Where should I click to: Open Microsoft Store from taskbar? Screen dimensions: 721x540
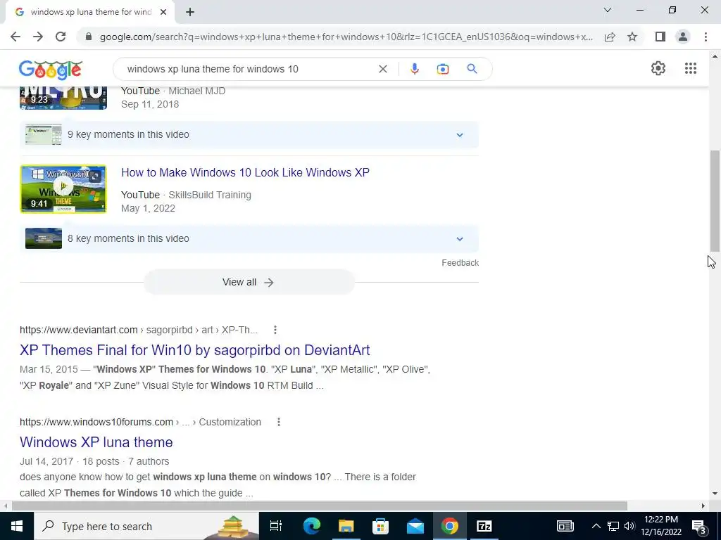pyautogui.click(x=380, y=526)
